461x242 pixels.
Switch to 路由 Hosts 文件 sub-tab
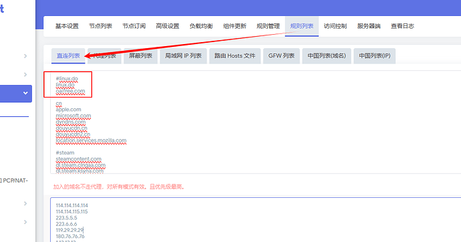click(235, 56)
